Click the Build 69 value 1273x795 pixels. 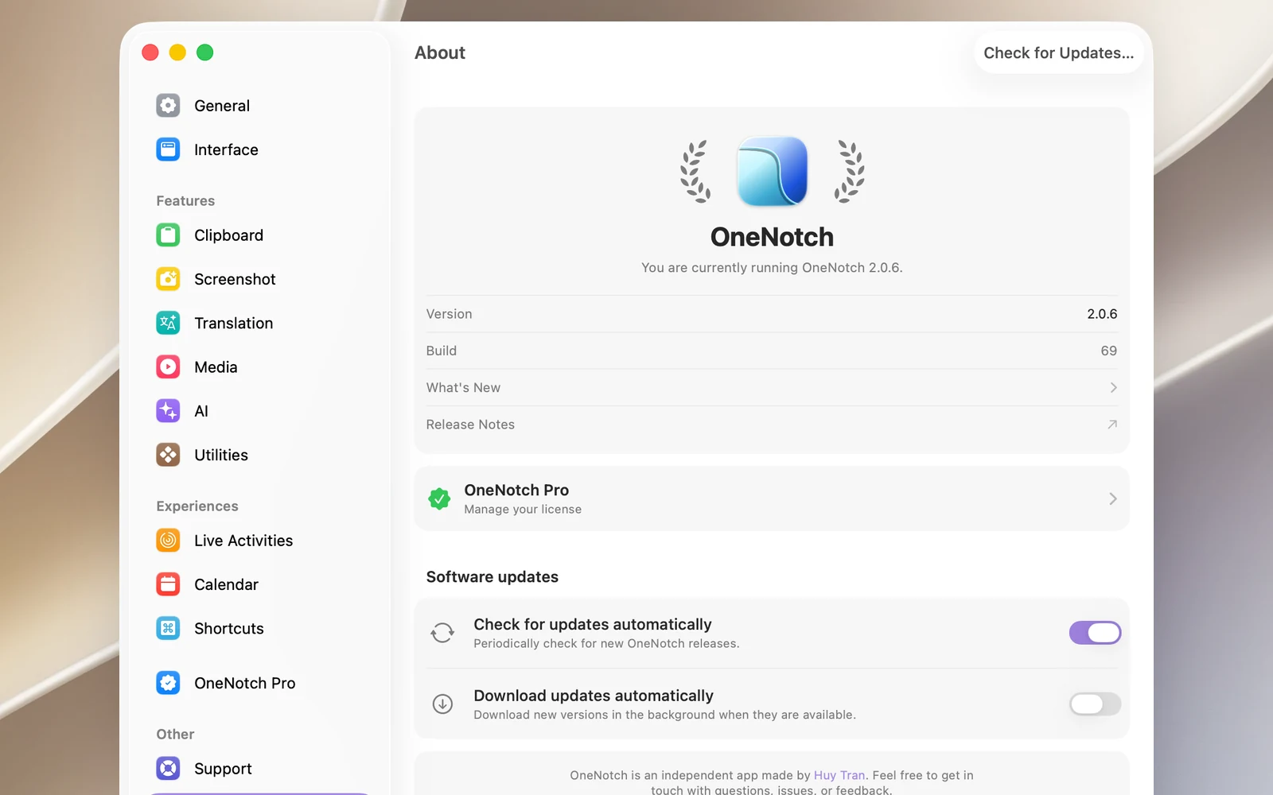[1108, 351]
